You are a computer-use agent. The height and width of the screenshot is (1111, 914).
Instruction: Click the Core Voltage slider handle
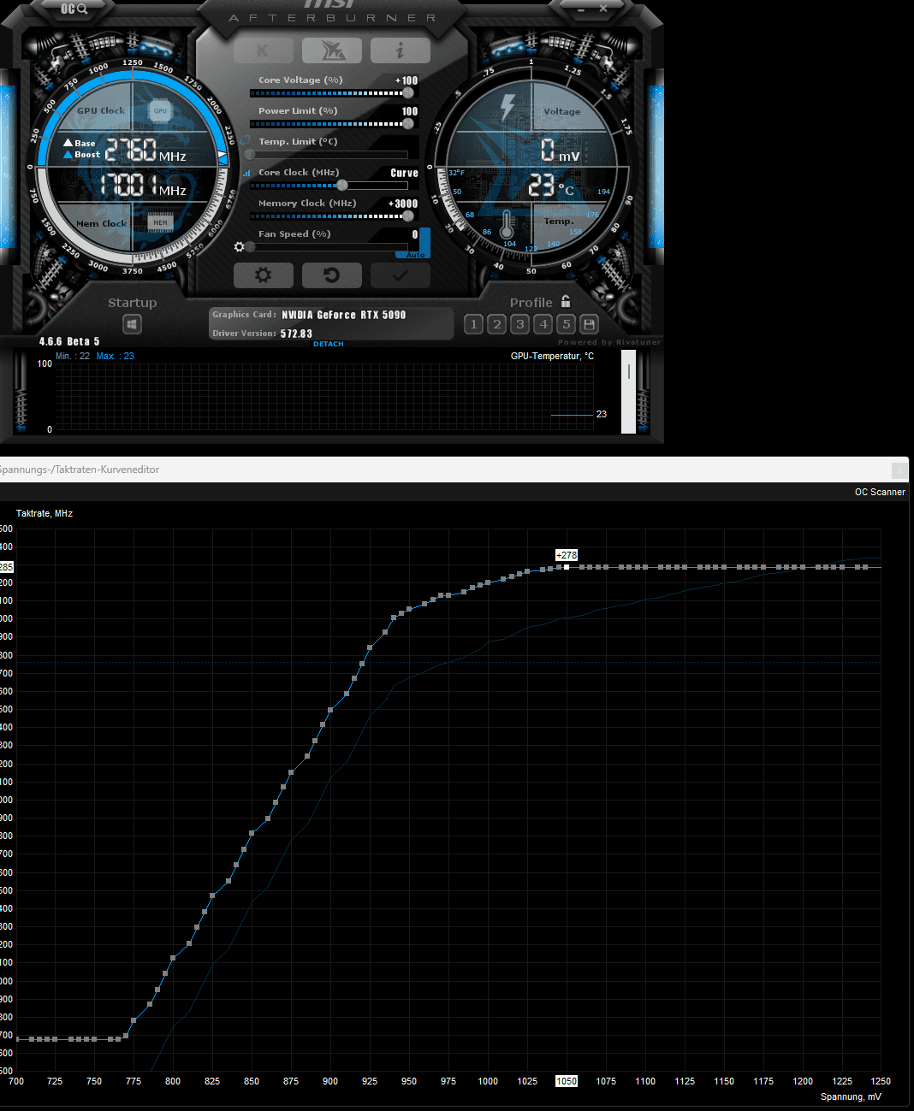(x=408, y=92)
